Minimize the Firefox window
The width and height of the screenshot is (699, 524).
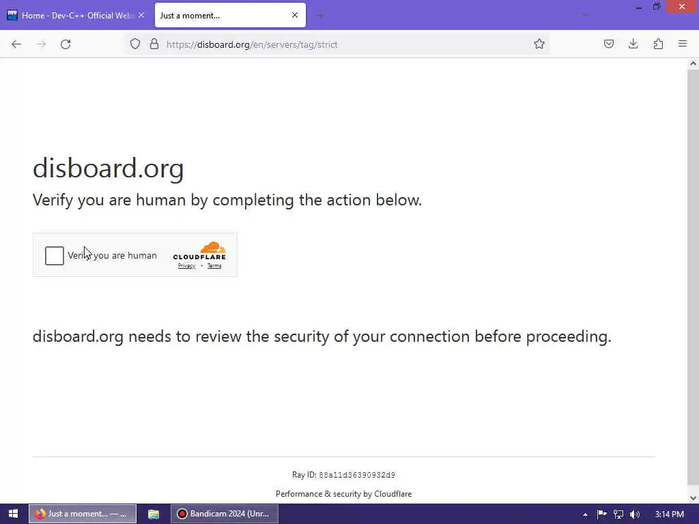pos(639,7)
